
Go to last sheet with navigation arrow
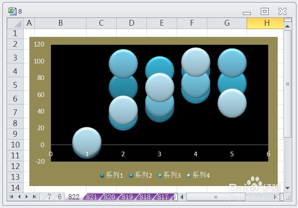[x=34, y=196]
